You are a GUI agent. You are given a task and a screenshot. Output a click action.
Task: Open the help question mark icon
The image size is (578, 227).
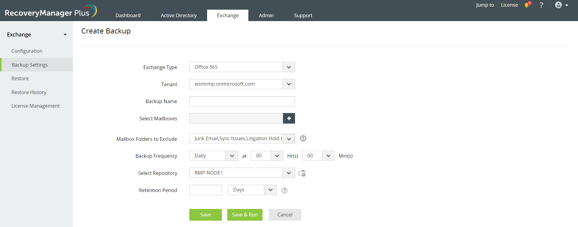[x=541, y=5]
